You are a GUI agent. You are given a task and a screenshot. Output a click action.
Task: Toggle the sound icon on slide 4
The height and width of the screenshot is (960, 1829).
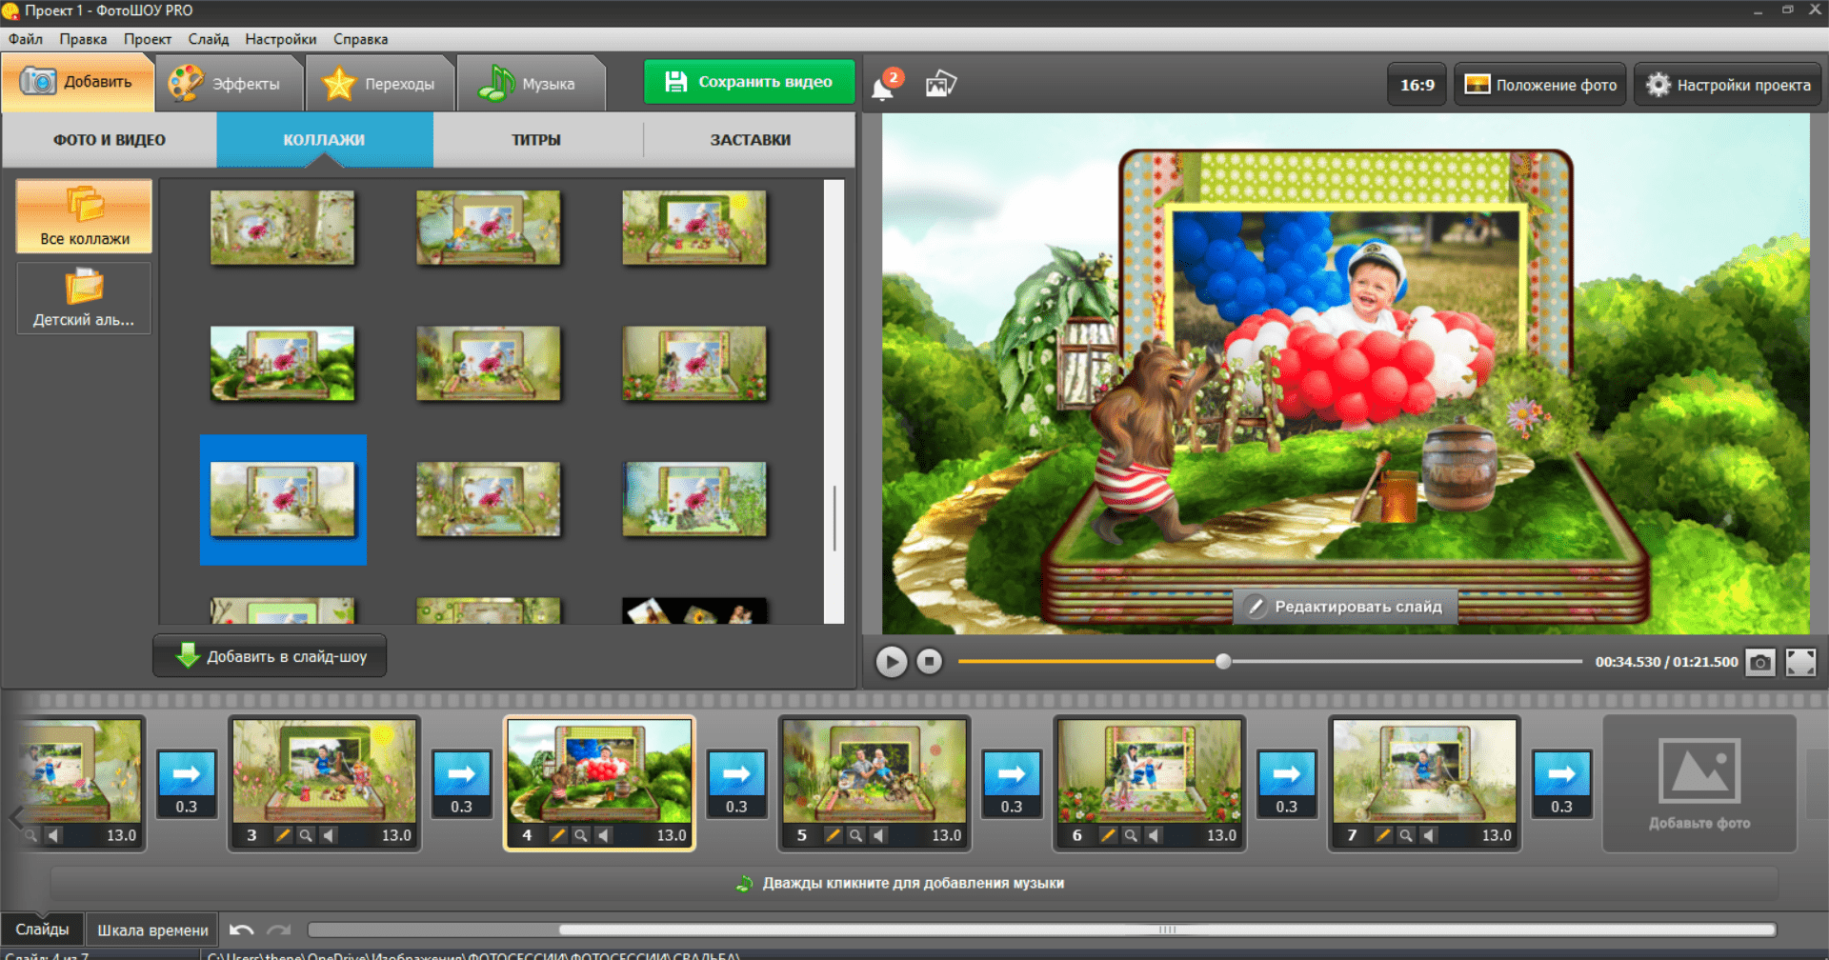pos(604,835)
